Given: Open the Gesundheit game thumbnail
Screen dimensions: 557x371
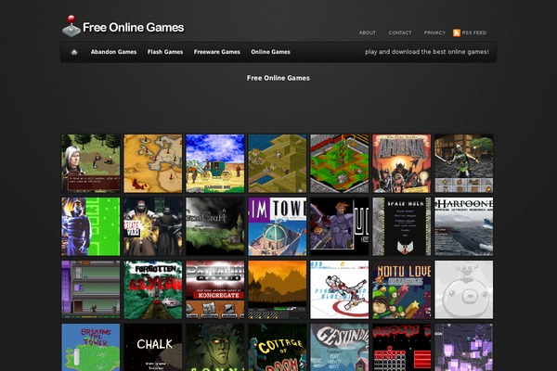Looking at the screenshot, I should (x=340, y=347).
